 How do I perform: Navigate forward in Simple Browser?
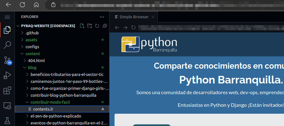125,27
